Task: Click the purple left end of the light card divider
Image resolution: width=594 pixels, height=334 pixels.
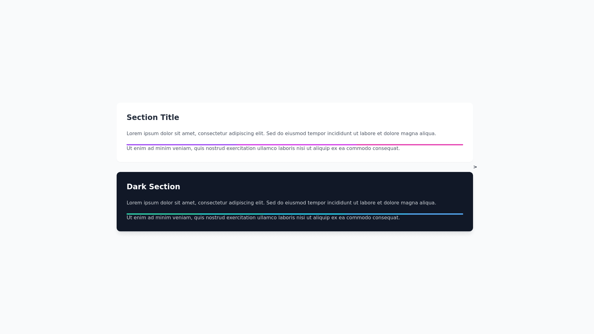Action: tap(129, 145)
